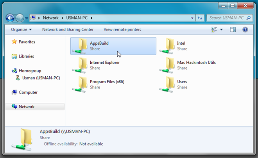Click the Users share name text
Image resolution: width=258 pixels, height=158 pixels.
pos(182,82)
